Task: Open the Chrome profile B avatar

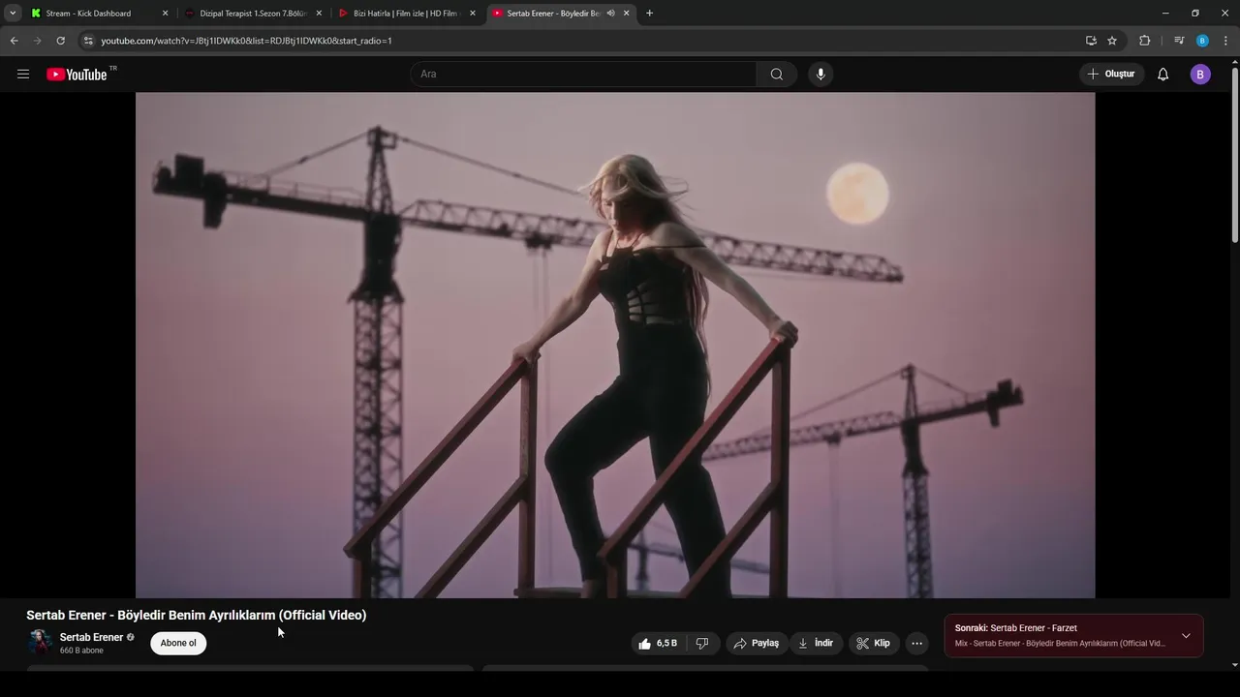Action: tap(1202, 41)
